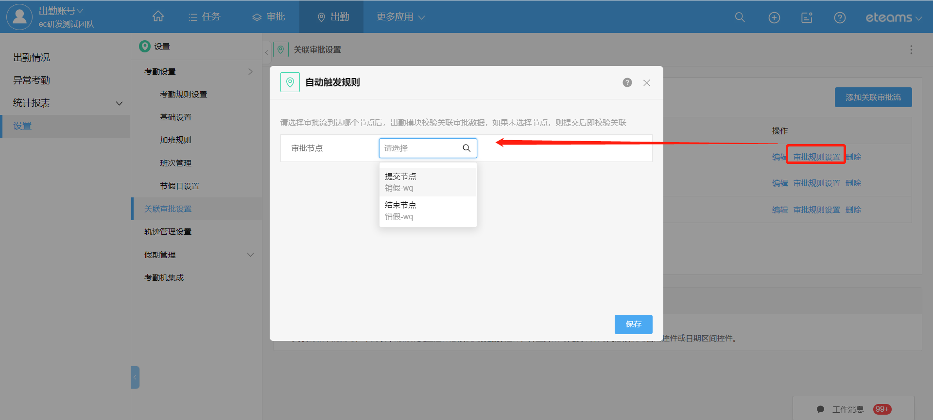
Task: Click the plus circle add icon
Action: tap(774, 18)
